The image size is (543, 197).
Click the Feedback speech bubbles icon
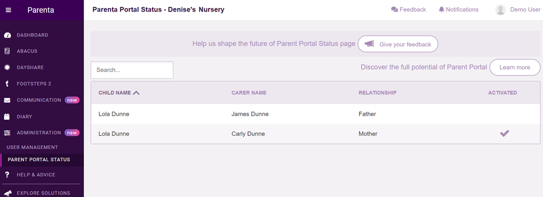(x=394, y=9)
